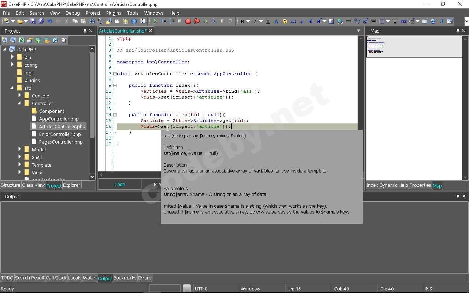Collapse the src folder
The width and height of the screenshot is (469, 293).
(12, 88)
